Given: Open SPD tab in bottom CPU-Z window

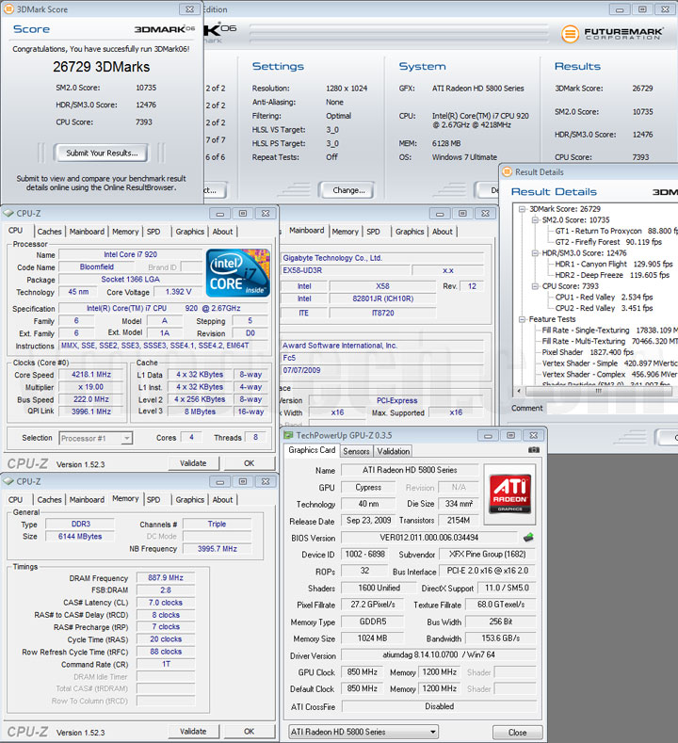Looking at the screenshot, I should coord(153,500).
